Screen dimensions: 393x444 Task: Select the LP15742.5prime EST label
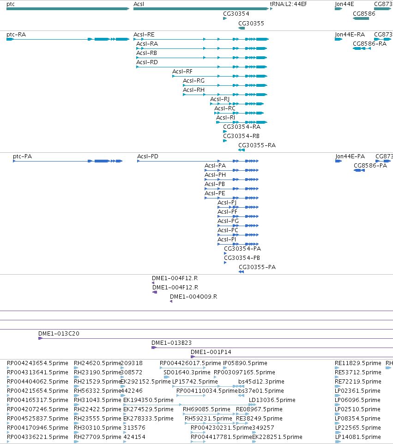195,382
